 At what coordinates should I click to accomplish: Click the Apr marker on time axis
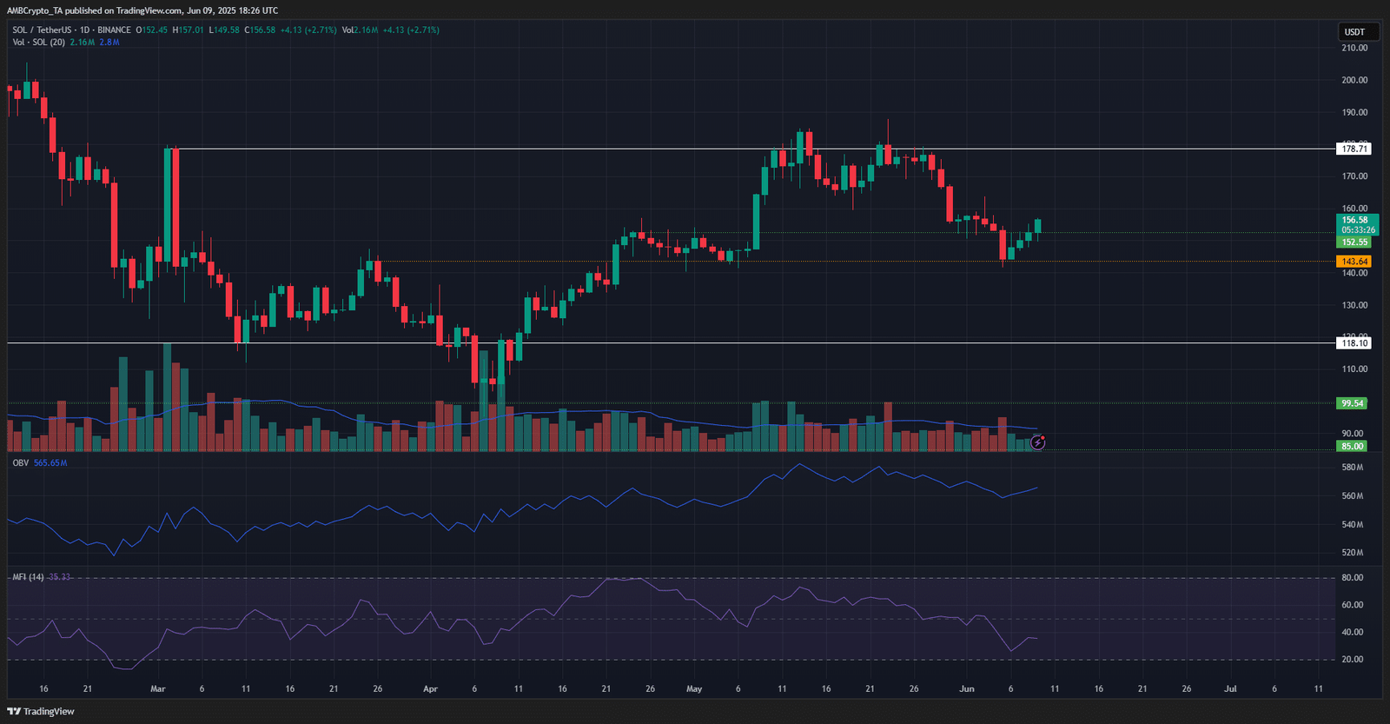[x=430, y=688]
